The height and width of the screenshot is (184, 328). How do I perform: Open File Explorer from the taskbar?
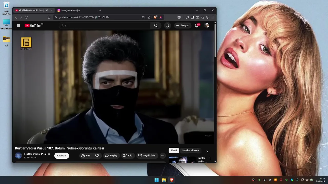[x=164, y=180]
